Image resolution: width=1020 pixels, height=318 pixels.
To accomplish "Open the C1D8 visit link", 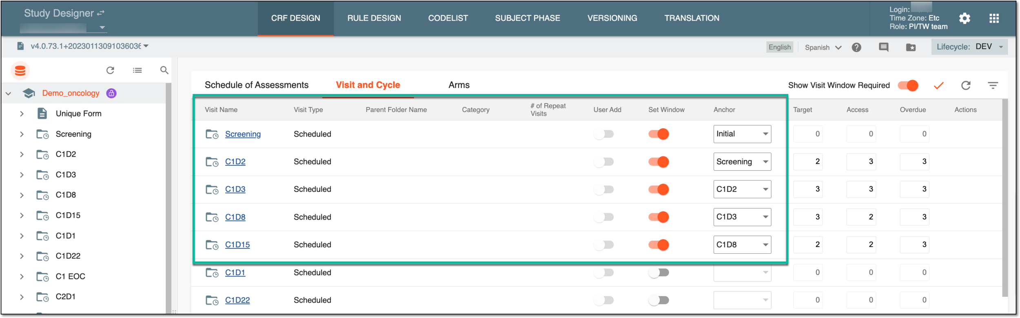I will pyautogui.click(x=235, y=217).
